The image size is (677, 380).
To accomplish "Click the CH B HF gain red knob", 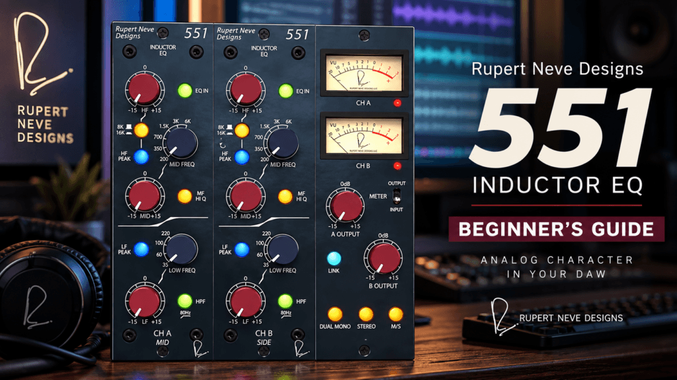I will click(x=245, y=89).
